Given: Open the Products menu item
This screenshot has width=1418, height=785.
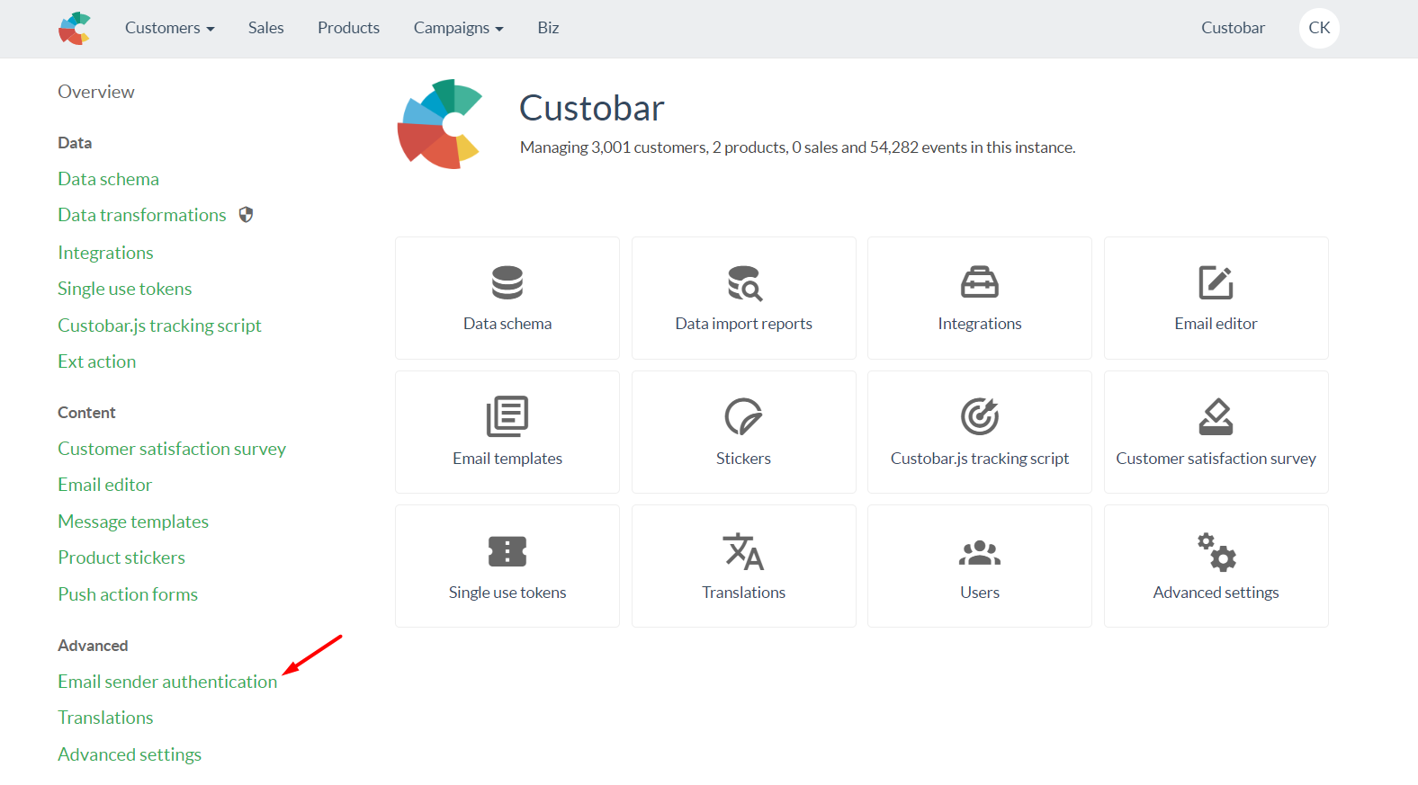Looking at the screenshot, I should point(348,28).
